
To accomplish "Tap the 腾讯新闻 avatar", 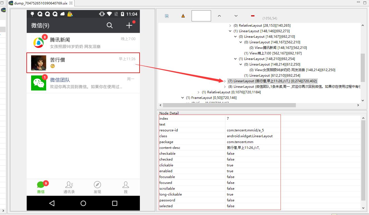I will coord(38,43).
